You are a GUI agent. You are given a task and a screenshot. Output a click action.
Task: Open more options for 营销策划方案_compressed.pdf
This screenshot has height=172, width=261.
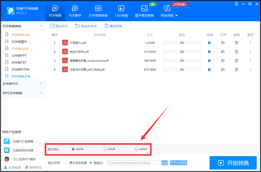250,60
